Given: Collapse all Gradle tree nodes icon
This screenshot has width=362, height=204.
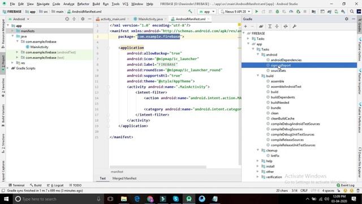Looking at the screenshot, I should pyautogui.click(x=277, y=27).
